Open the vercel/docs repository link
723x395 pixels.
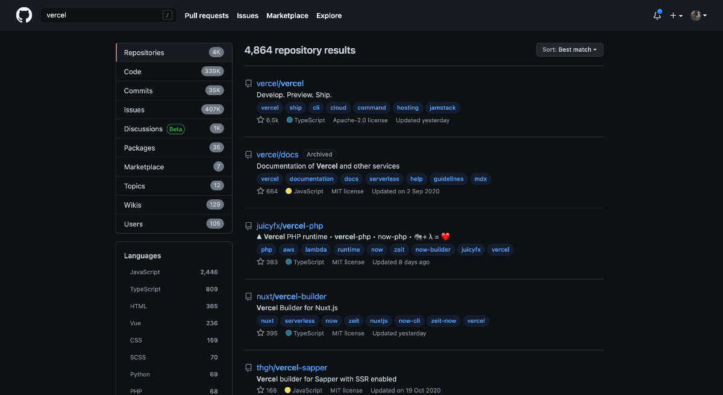click(x=277, y=154)
